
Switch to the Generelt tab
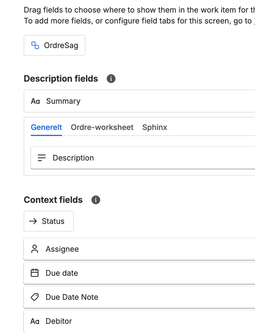click(46, 127)
